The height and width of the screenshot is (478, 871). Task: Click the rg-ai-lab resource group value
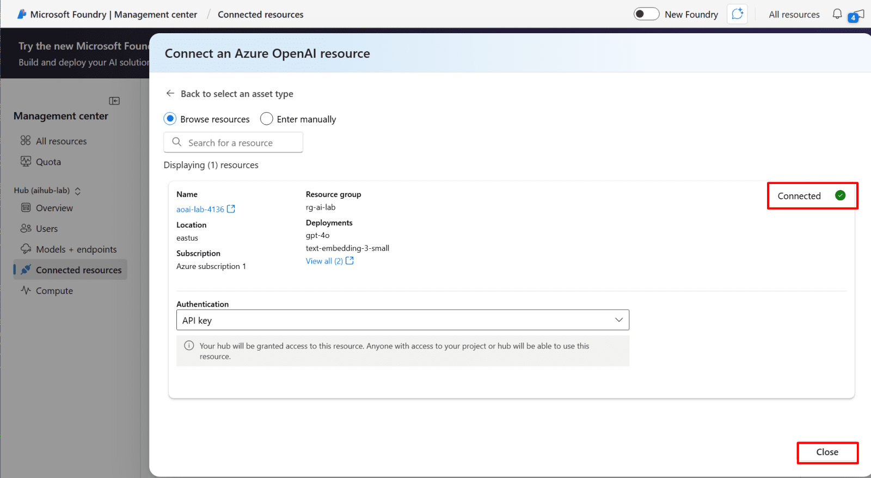point(321,207)
